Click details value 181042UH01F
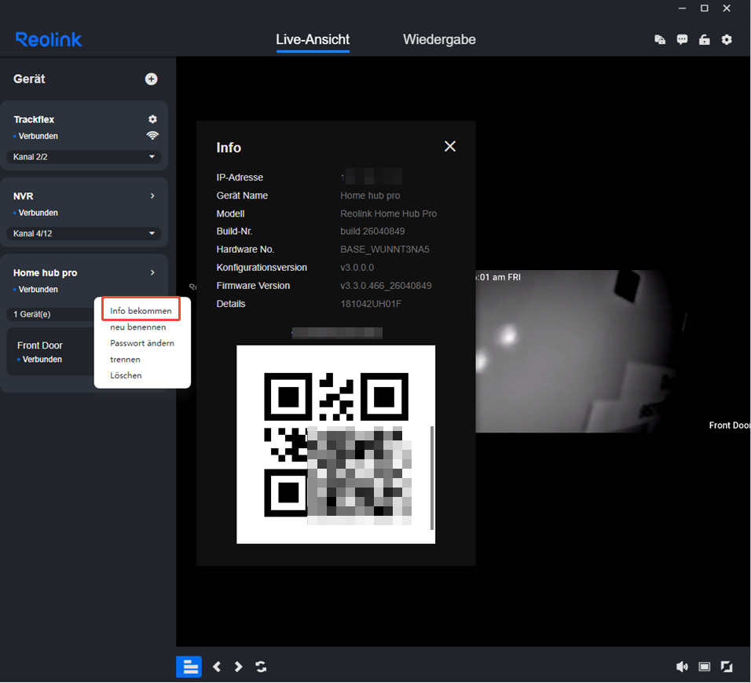751x683 pixels. click(x=371, y=304)
